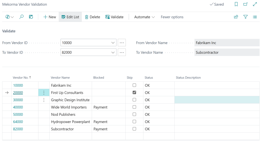Check Skip for Nod Publishers
Screen dimensions: 260x141
pyautogui.click(x=134, y=114)
